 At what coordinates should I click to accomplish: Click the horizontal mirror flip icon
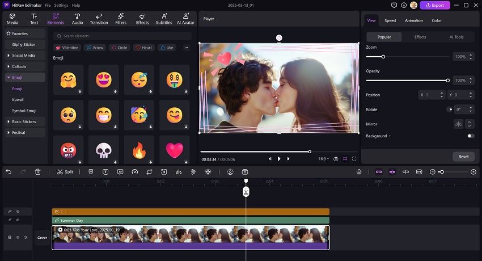(x=458, y=124)
